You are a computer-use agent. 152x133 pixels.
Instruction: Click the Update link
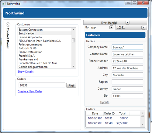[105, 102]
